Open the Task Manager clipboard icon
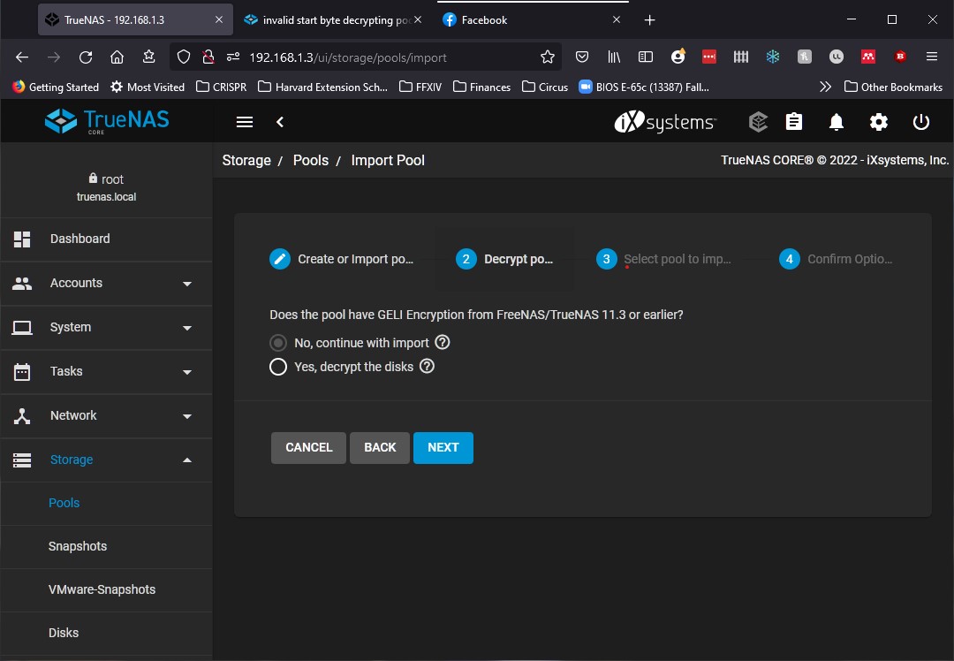Viewport: 954px width, 661px height. [x=794, y=122]
